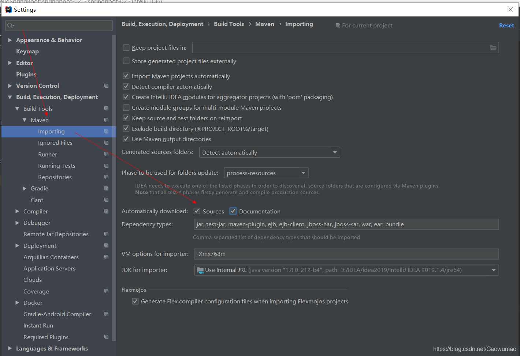The image size is (520, 356).
Task: Click the project-level icon beside Remote Jar Repositories
Action: [x=106, y=234]
